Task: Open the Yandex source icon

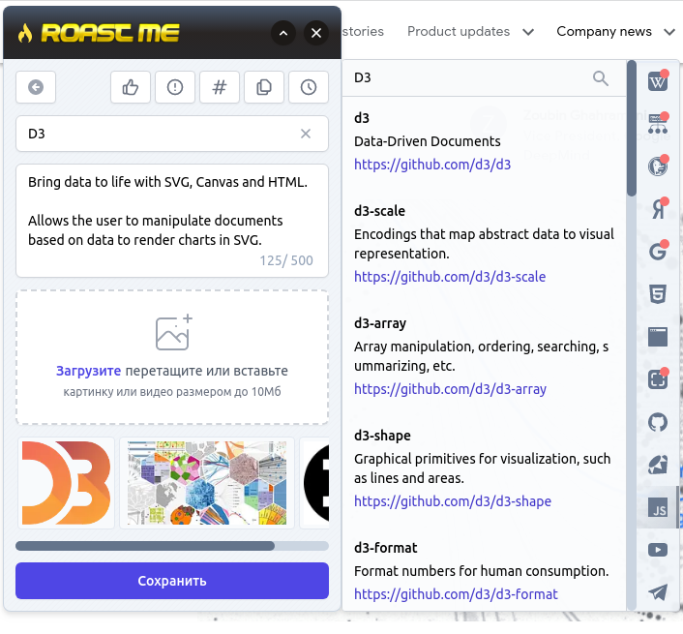Action: click(x=658, y=209)
